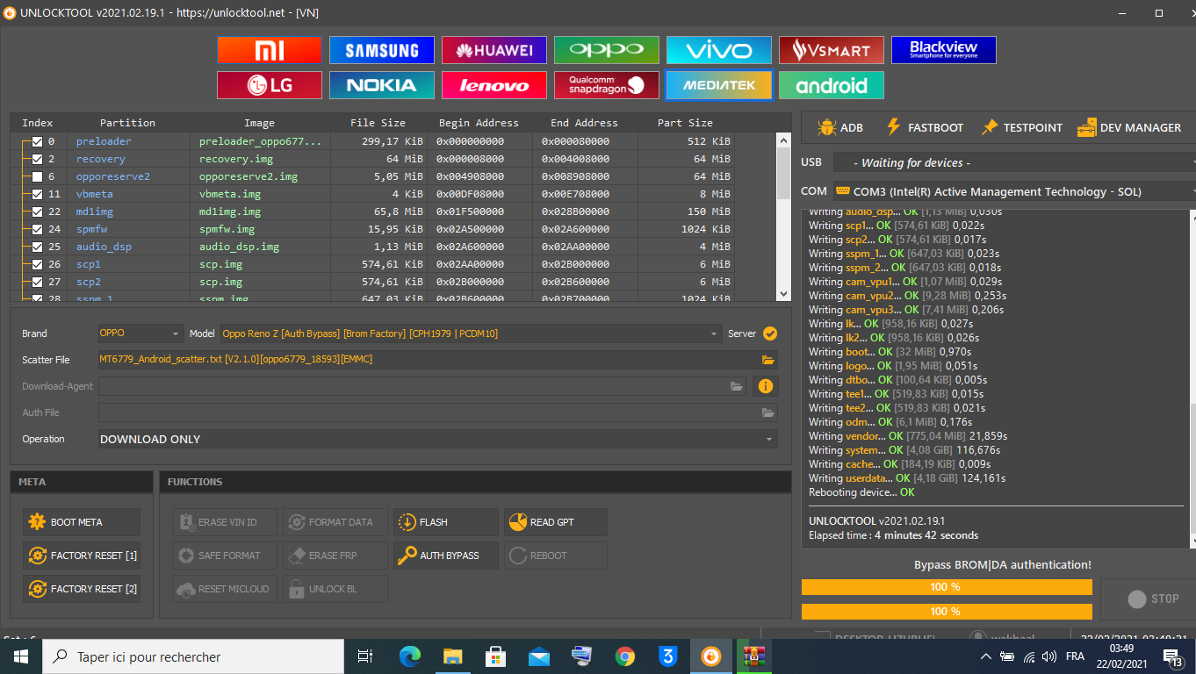Select the Samsung brand tile
This screenshot has height=674, width=1196.
[x=381, y=50]
